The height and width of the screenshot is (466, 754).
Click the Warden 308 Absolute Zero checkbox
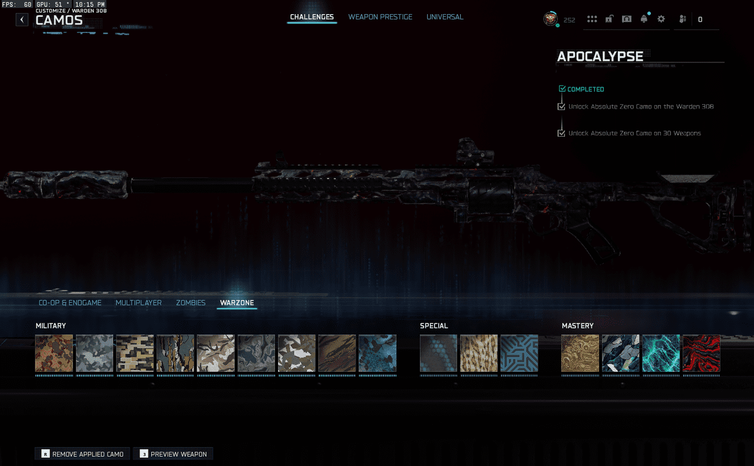[x=561, y=107]
